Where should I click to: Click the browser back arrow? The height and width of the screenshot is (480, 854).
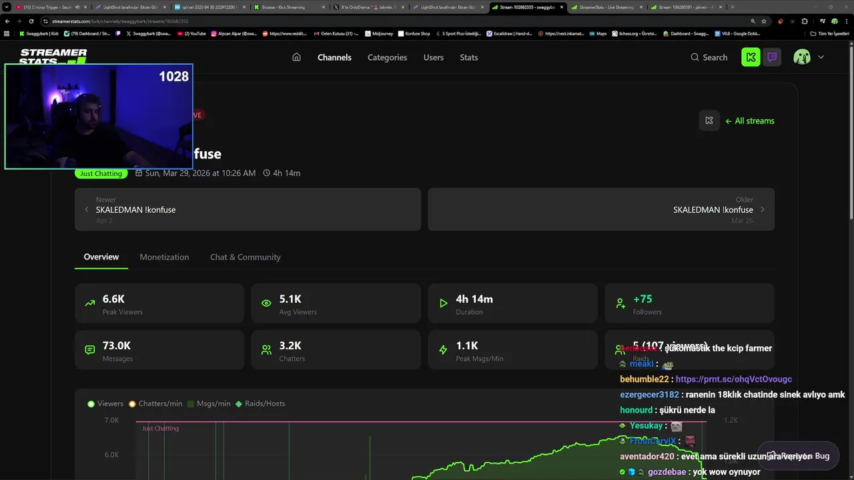tap(7, 21)
